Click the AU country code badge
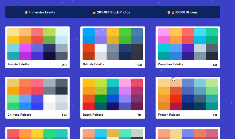 point(65,65)
